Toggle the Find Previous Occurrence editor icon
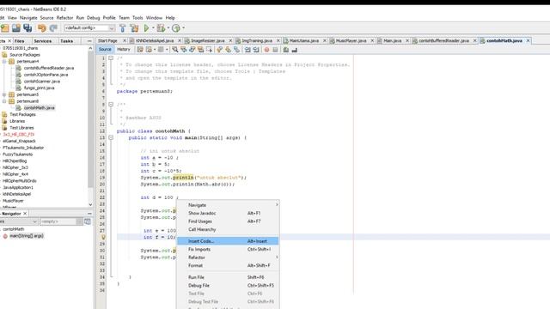 [x=183, y=50]
